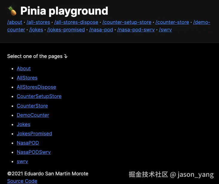The image size is (219, 184).
Task: Choose AllStoresDispose in the list
Action: pyautogui.click(x=36, y=87)
